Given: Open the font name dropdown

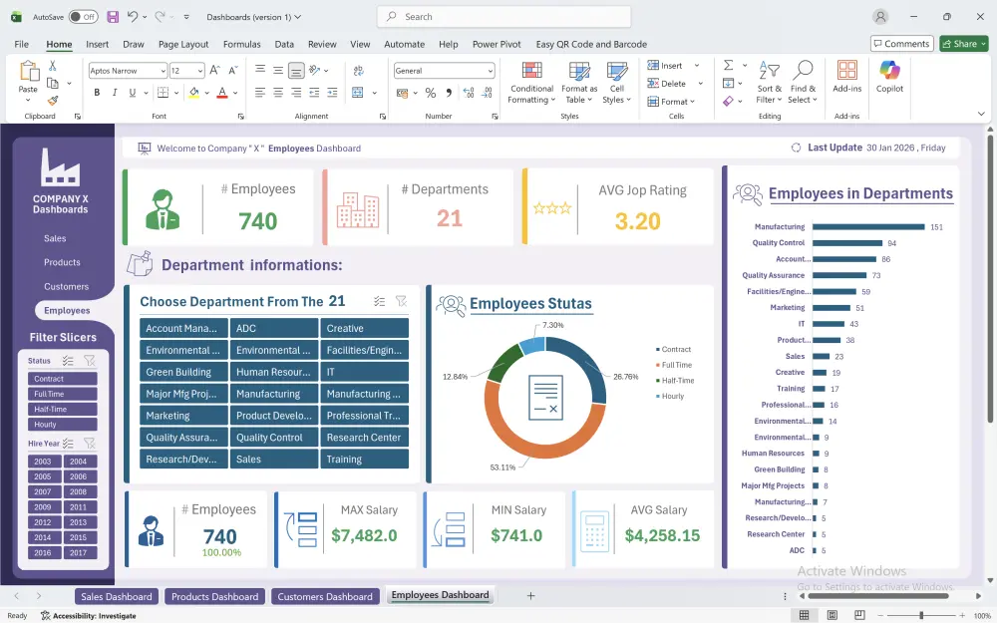Looking at the screenshot, I should click(126, 70).
